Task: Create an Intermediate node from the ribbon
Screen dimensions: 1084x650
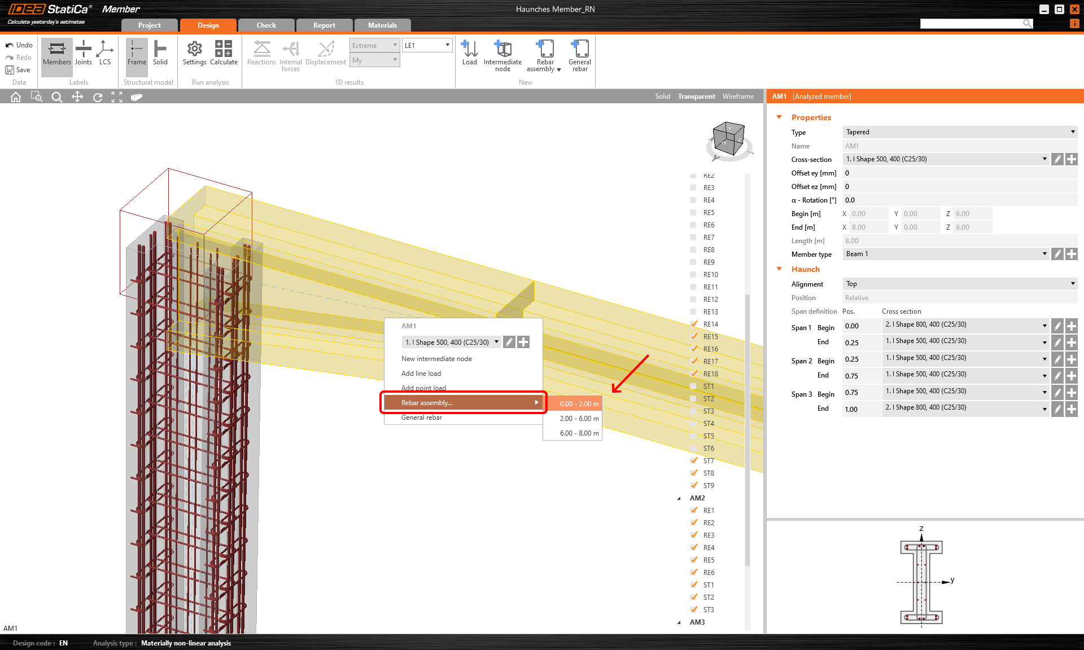Action: (502, 55)
